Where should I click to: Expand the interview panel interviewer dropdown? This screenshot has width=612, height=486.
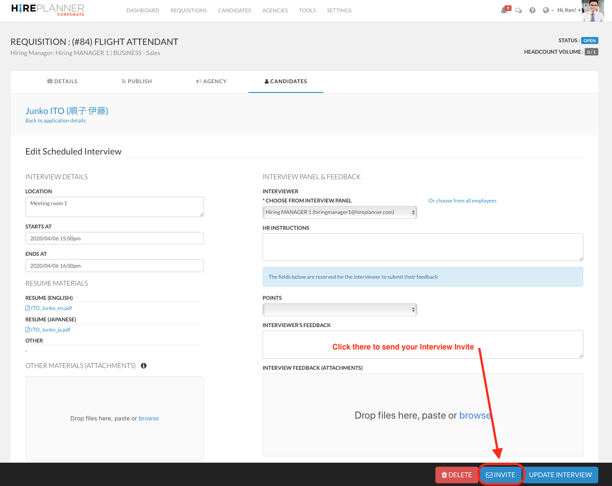tap(339, 212)
